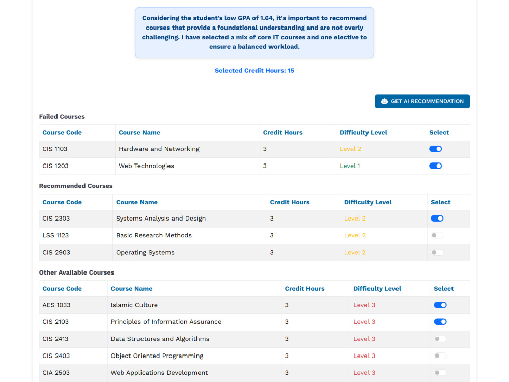This screenshot has width=509, height=382.
Task: Click 'Course Code' header in Other Available Courses
Action: [x=62, y=288]
